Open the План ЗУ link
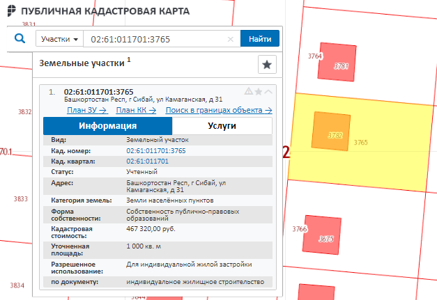437x300 pixels. (86, 110)
